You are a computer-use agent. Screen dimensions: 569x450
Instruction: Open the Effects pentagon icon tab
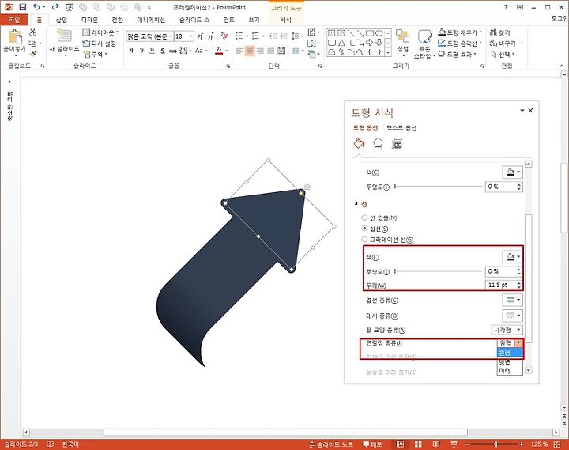378,143
